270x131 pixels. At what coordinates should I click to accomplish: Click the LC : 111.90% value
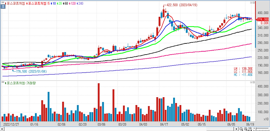click(x=243, y=71)
